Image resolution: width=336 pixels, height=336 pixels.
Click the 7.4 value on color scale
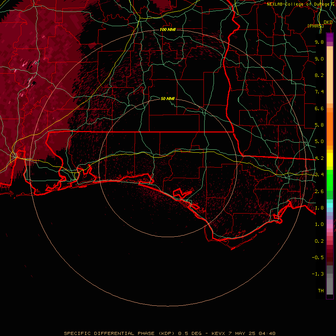coord(319,92)
